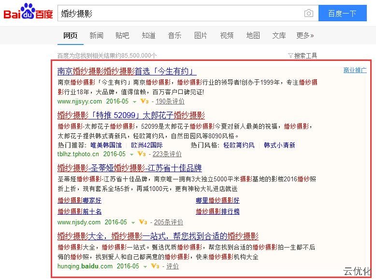Open 搜索工具 search tools filter
Image resolution: width=376 pixels, height=279 pixels.
coord(303,56)
